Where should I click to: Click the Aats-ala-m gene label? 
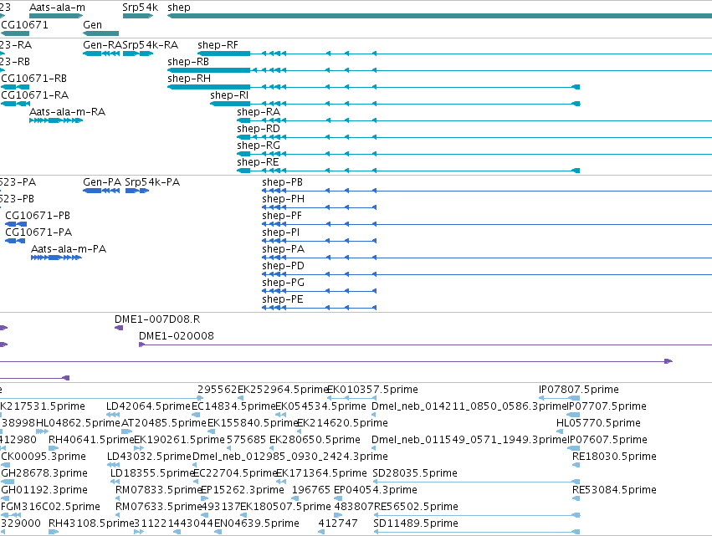57,8
